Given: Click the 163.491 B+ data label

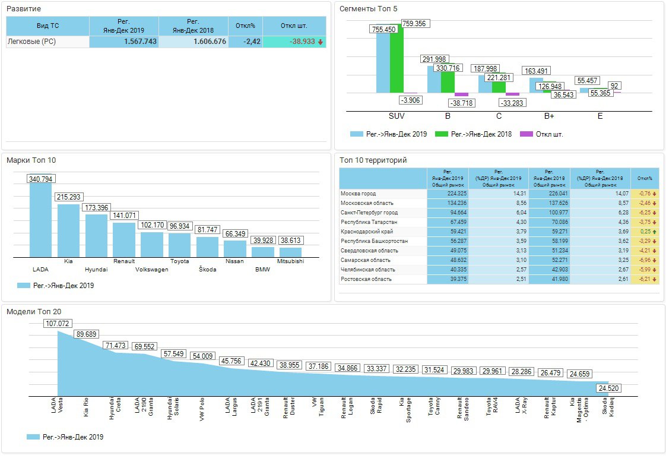Looking at the screenshot, I should coord(537,71).
